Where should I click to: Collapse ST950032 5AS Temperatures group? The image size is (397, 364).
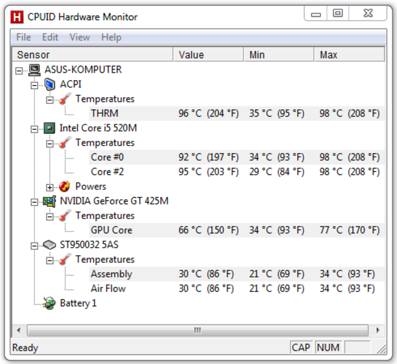[x=50, y=261]
